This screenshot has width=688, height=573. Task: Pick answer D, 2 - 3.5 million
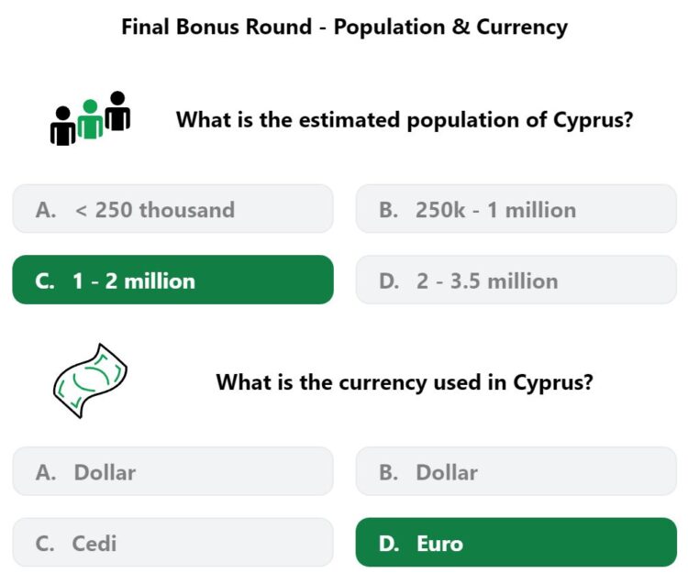click(x=516, y=281)
